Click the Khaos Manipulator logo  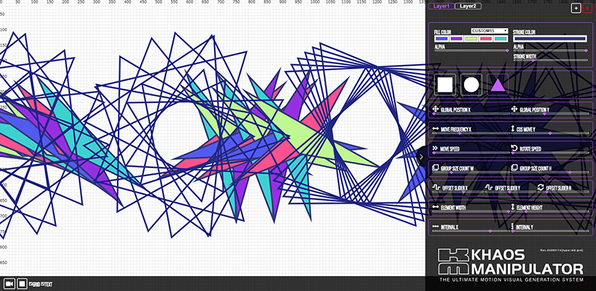click(x=510, y=263)
